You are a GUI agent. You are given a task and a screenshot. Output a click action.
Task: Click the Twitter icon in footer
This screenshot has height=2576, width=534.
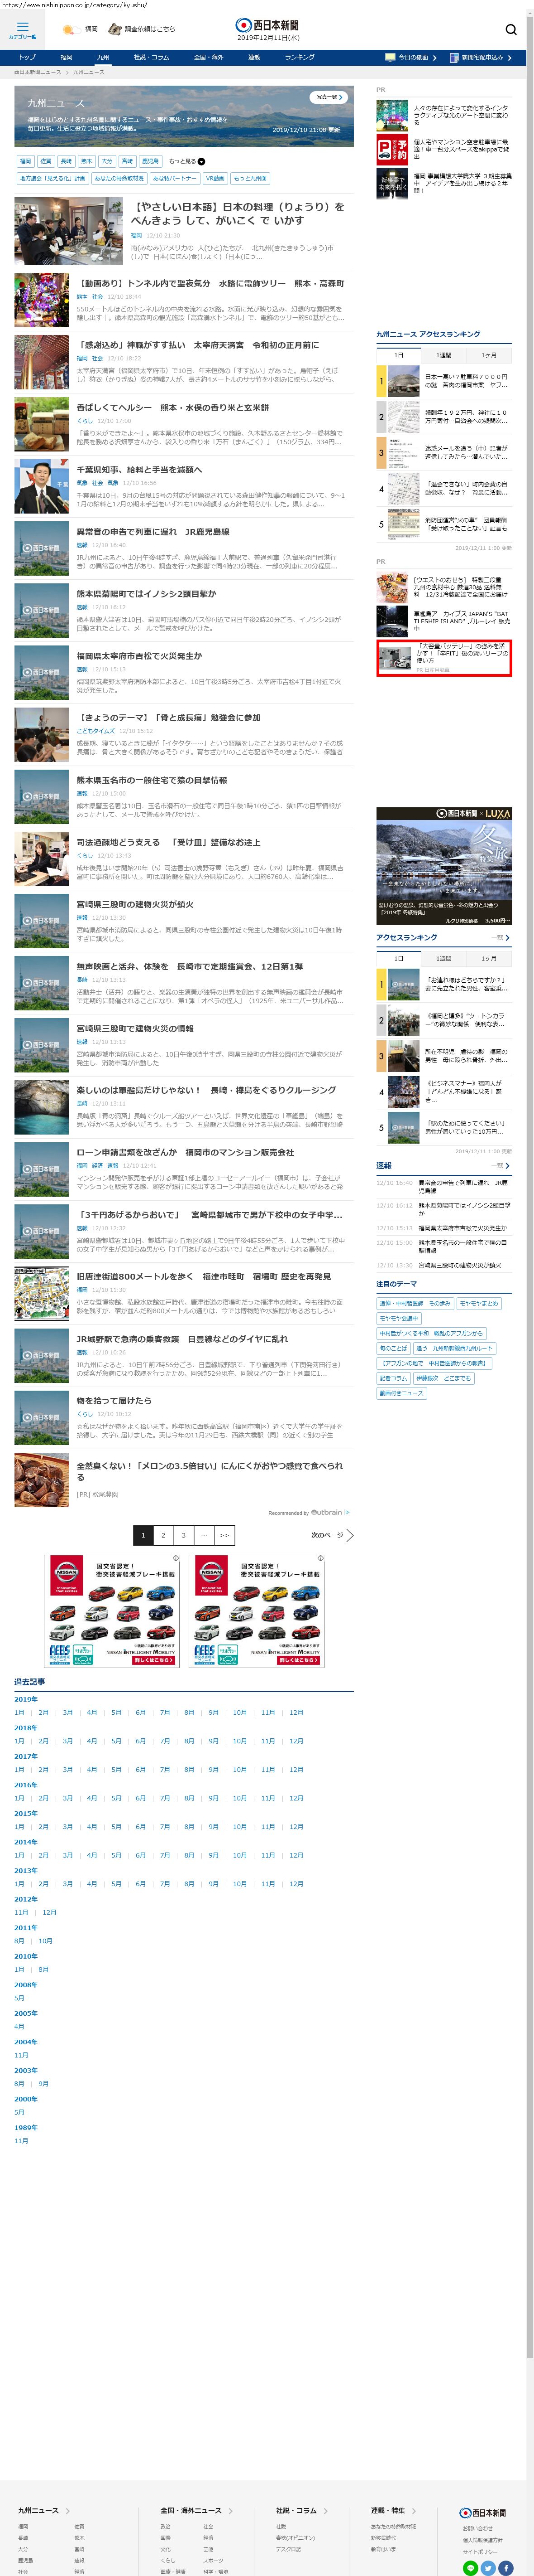coord(488,2567)
